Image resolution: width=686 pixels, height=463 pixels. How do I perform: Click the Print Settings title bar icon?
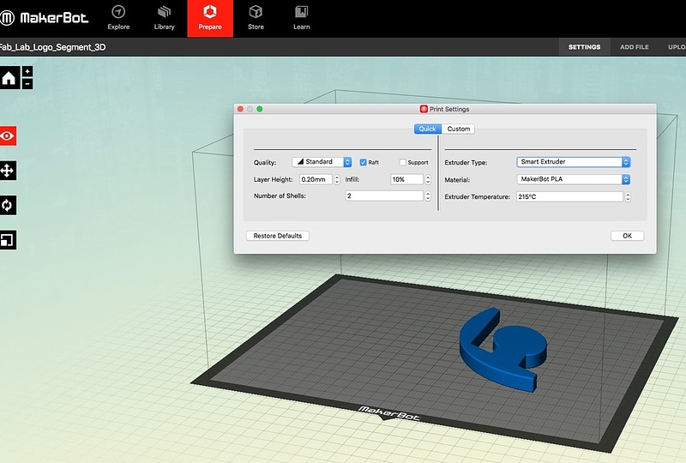(x=424, y=109)
